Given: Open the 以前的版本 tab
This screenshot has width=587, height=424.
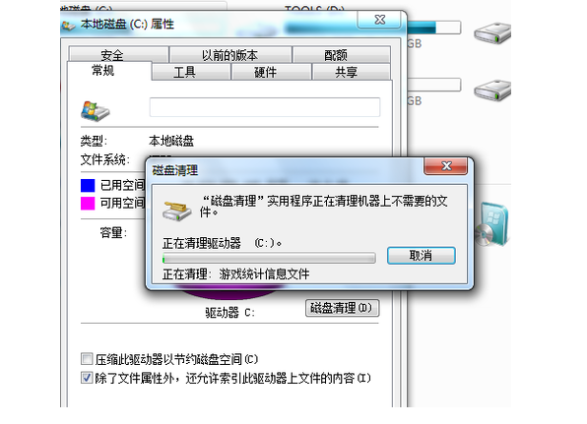Looking at the screenshot, I should tap(230, 54).
